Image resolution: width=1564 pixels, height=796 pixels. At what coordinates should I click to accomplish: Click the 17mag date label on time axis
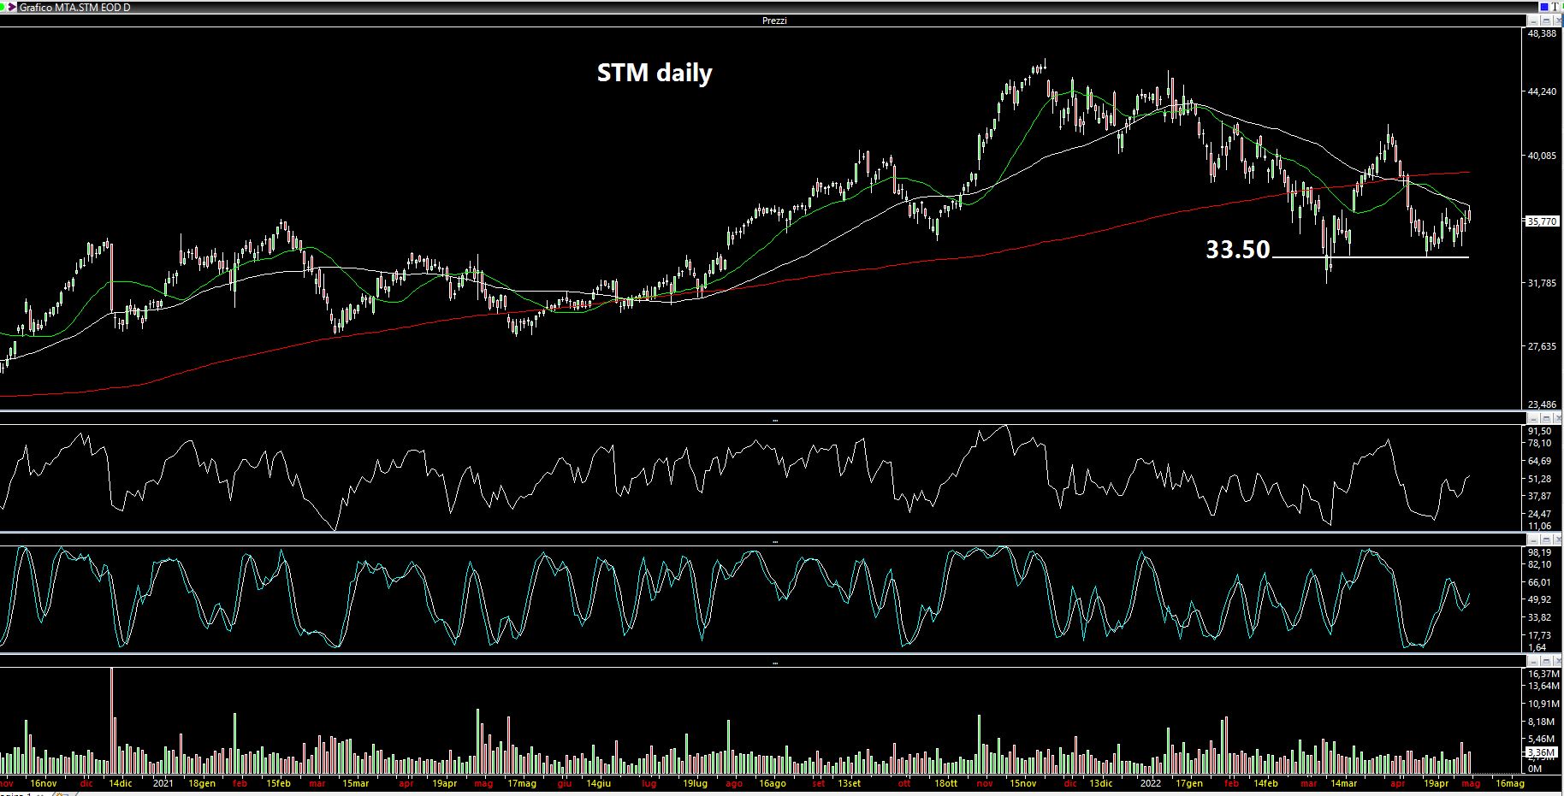(522, 783)
